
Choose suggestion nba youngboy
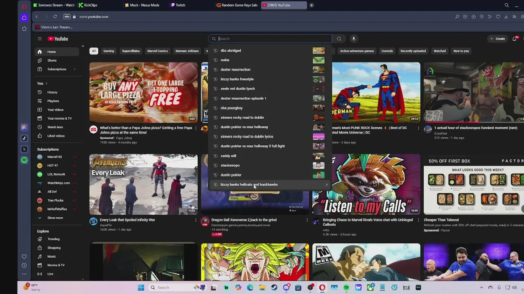[270, 108]
